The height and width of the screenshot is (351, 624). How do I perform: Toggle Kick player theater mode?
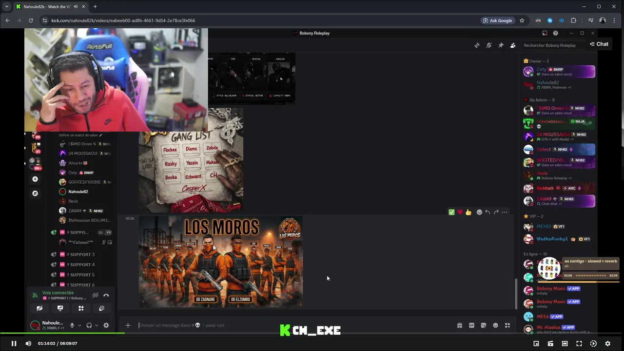coord(565,343)
